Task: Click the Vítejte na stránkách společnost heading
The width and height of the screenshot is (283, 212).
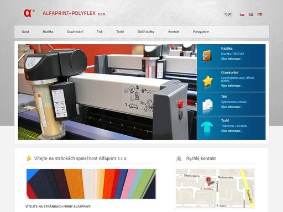Action: (81, 158)
